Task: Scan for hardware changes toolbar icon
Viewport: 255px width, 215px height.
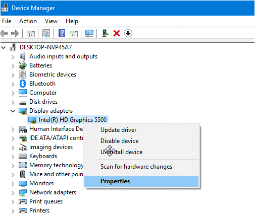Action: click(x=89, y=33)
